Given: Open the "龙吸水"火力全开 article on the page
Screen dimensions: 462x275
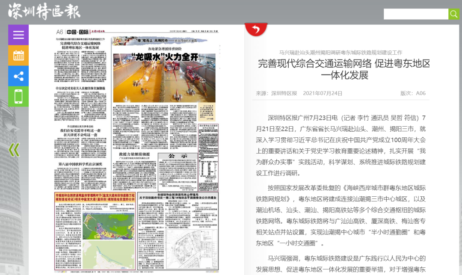Looking at the screenshot, I should 164,57.
